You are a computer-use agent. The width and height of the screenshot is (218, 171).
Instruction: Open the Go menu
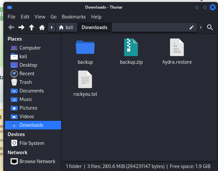coord(54,17)
